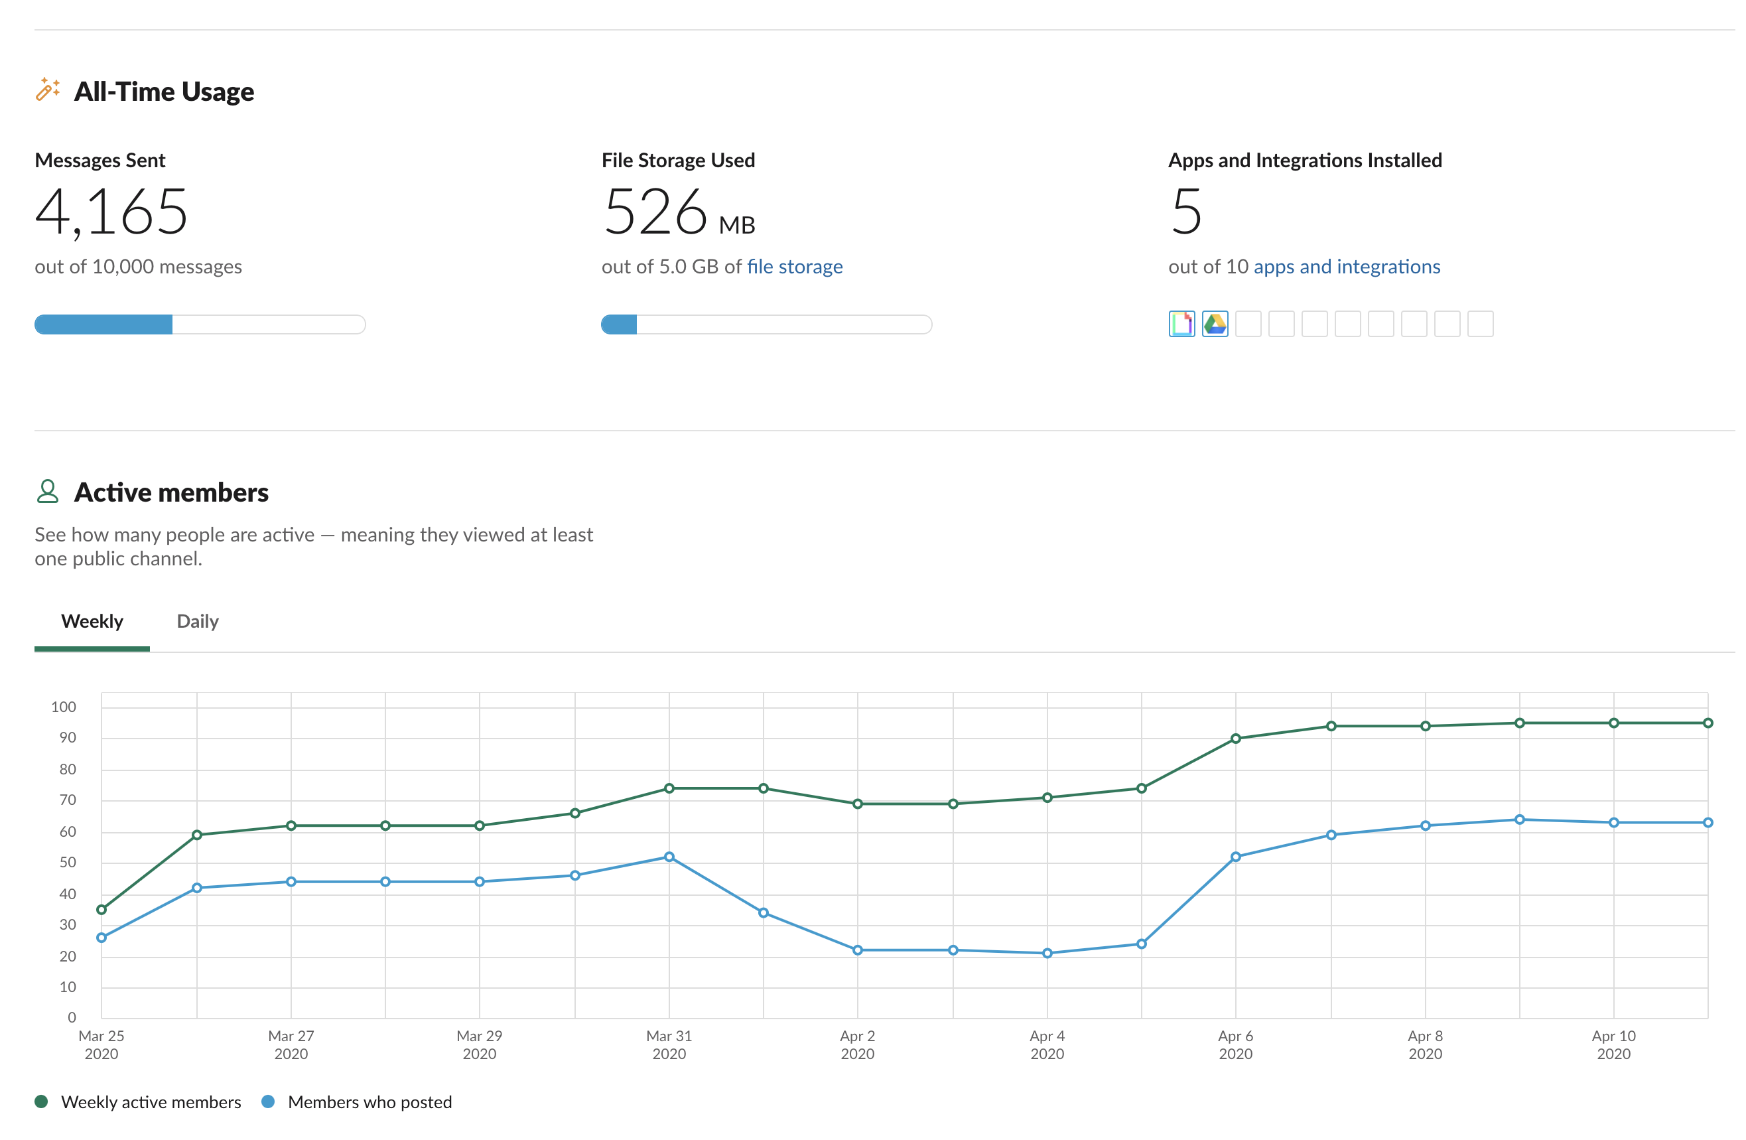
Task: Click the first empty app slot box
Action: pos(1248,324)
